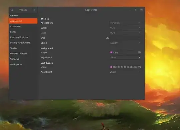This screenshot has width=180, height=130.
Task: Select General in the sidebar
Action: [x=23, y=16]
